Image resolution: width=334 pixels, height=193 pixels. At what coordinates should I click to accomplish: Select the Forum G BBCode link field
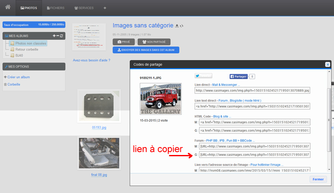tap(255, 155)
